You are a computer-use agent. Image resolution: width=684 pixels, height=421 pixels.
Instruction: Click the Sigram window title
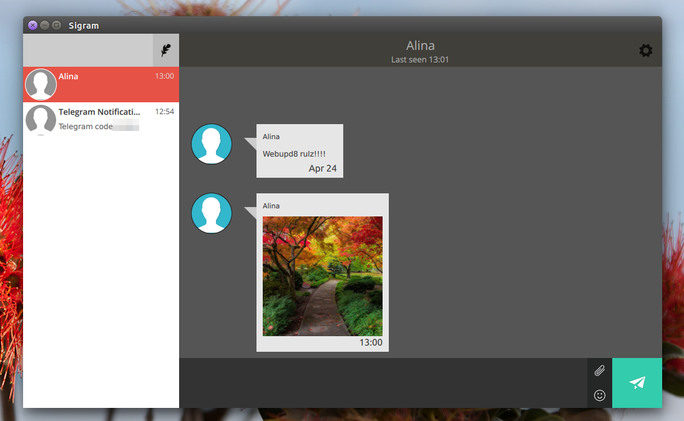(84, 26)
